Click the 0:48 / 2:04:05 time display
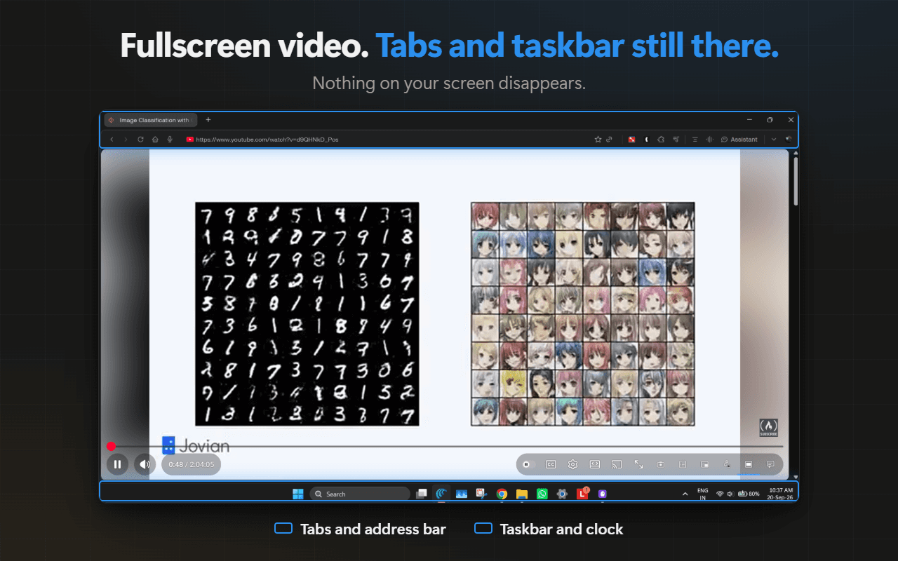This screenshot has height=561, width=898. tap(191, 464)
